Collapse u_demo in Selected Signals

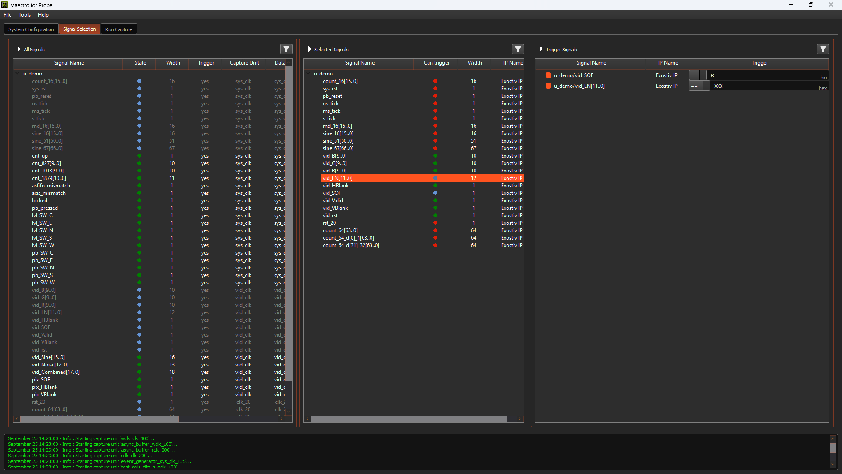[309, 74]
